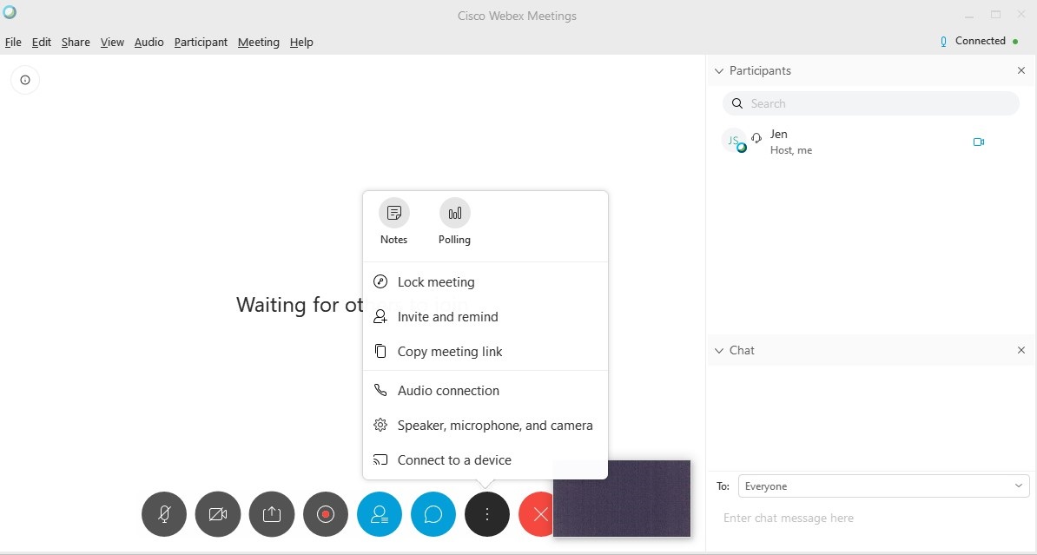The image size is (1037, 555).
Task: Toggle the video camera button
Action: click(x=218, y=514)
